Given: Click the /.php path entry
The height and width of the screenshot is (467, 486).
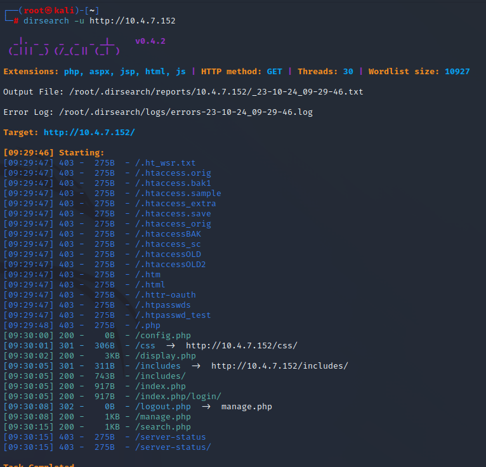Looking at the screenshot, I should [x=148, y=326].
